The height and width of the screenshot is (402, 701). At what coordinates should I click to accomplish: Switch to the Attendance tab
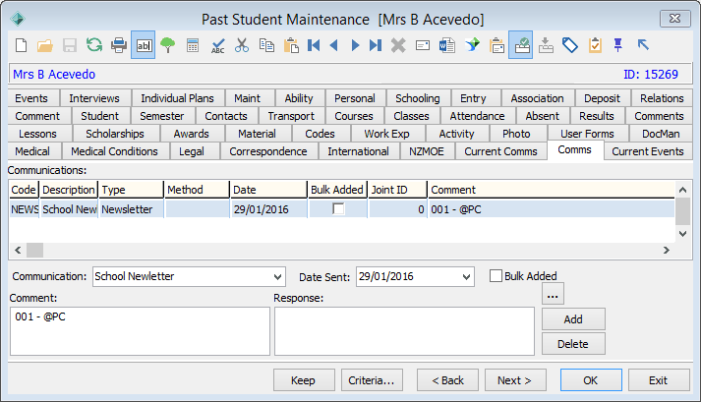477,116
